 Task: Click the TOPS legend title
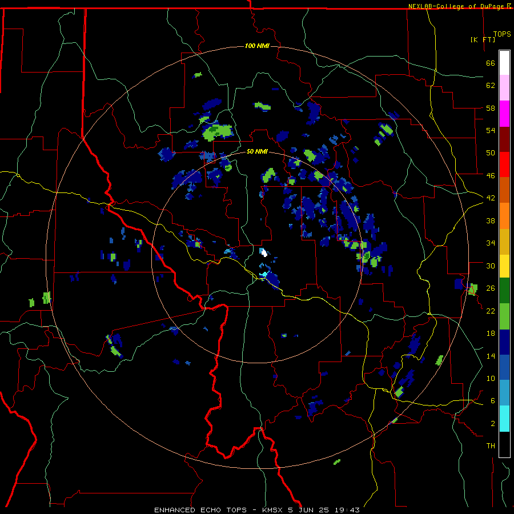(x=502, y=34)
